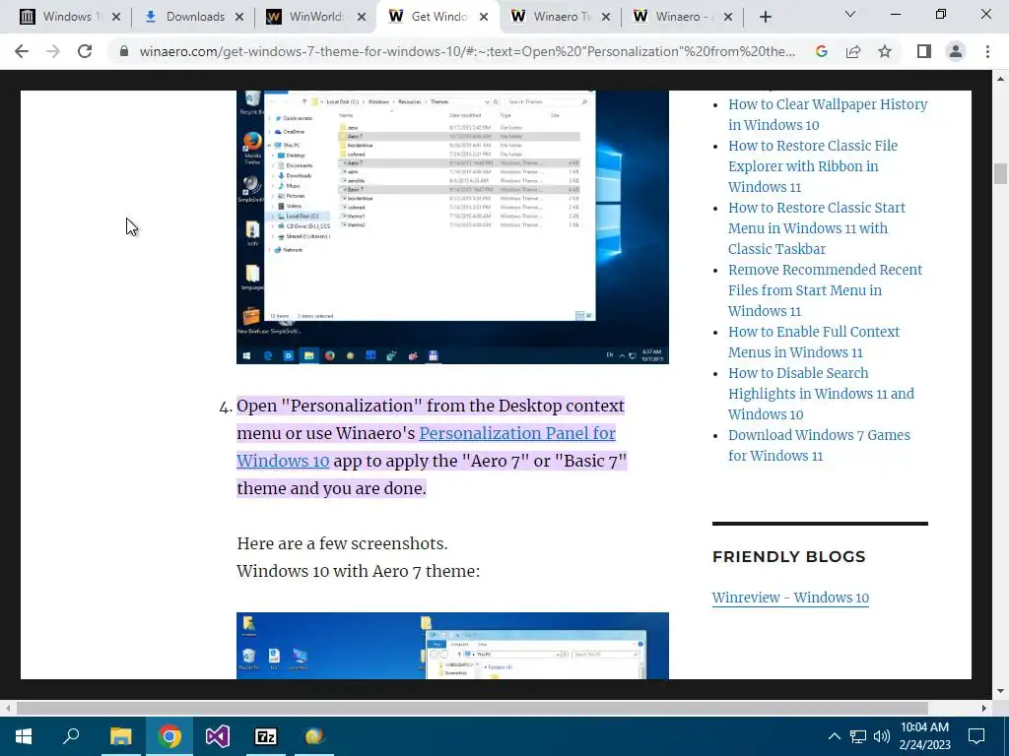This screenshot has width=1009, height=756.
Task: Click the horizontal scrollbar thumb
Action: tap(472, 708)
